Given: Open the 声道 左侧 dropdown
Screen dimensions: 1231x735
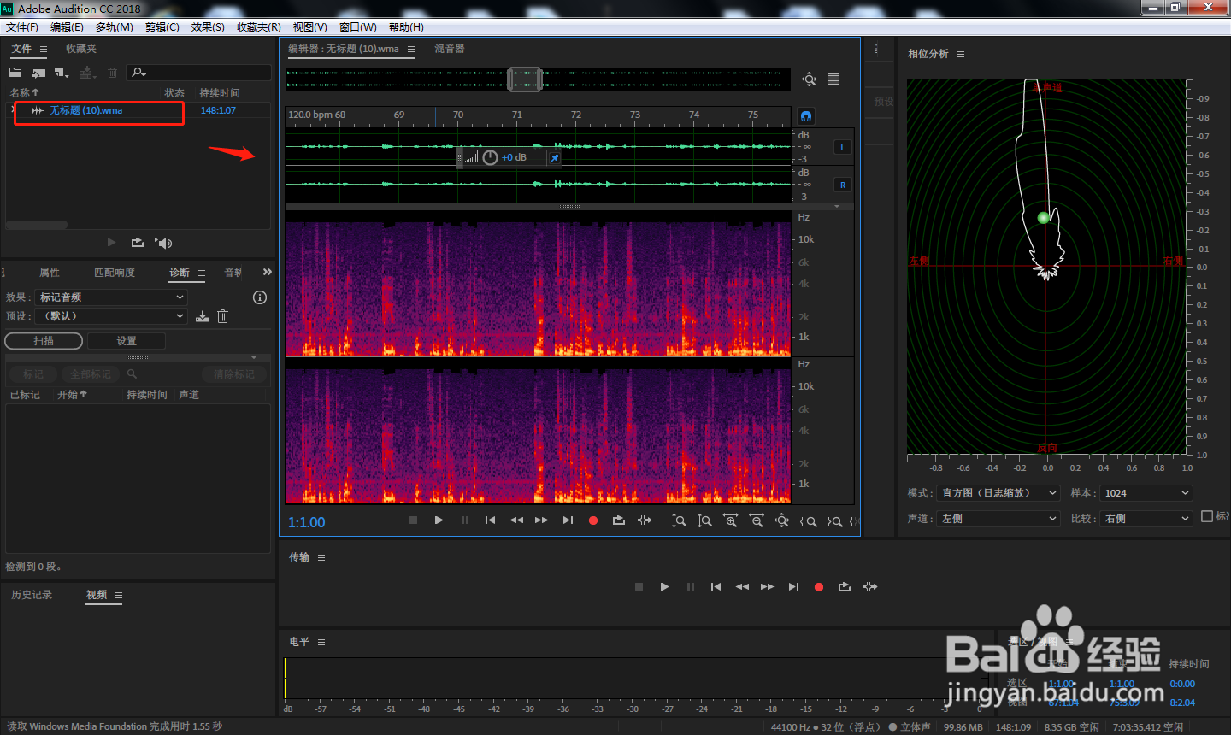Looking at the screenshot, I should (x=998, y=519).
